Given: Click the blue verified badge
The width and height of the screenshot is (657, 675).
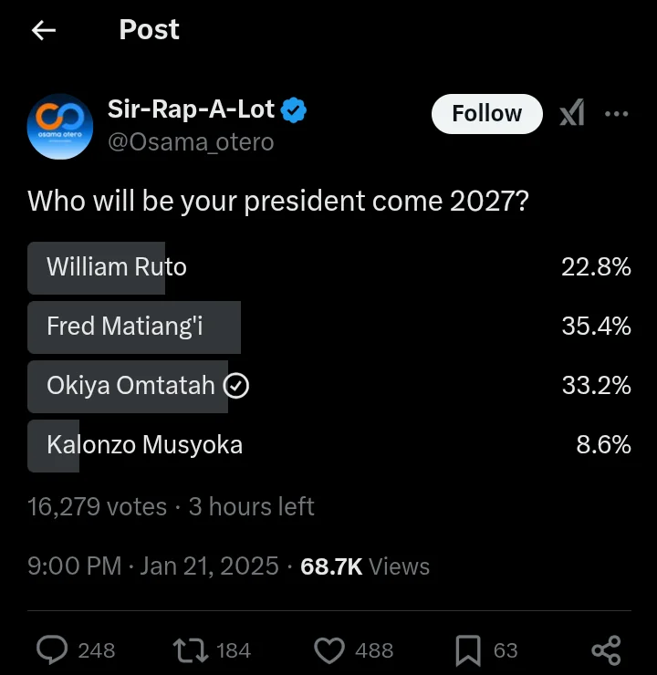Looking at the screenshot, I should [x=294, y=110].
